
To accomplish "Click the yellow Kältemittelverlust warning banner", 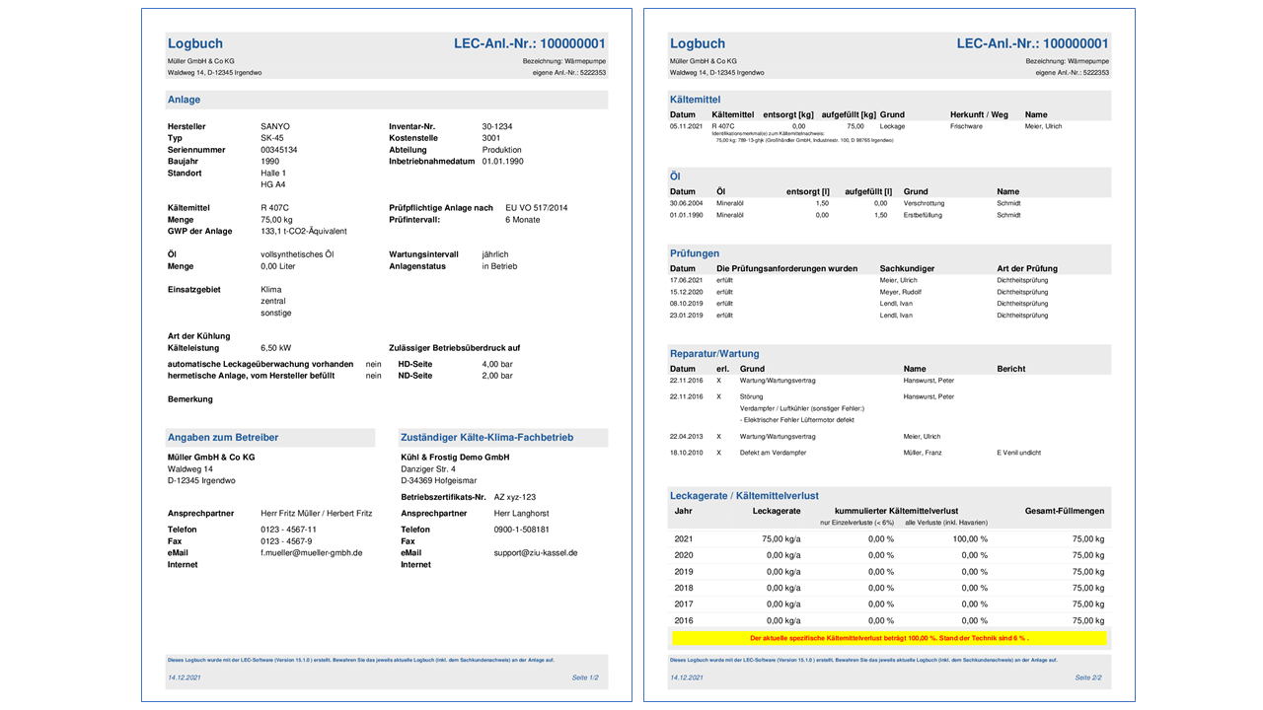I will pyautogui.click(x=889, y=638).
